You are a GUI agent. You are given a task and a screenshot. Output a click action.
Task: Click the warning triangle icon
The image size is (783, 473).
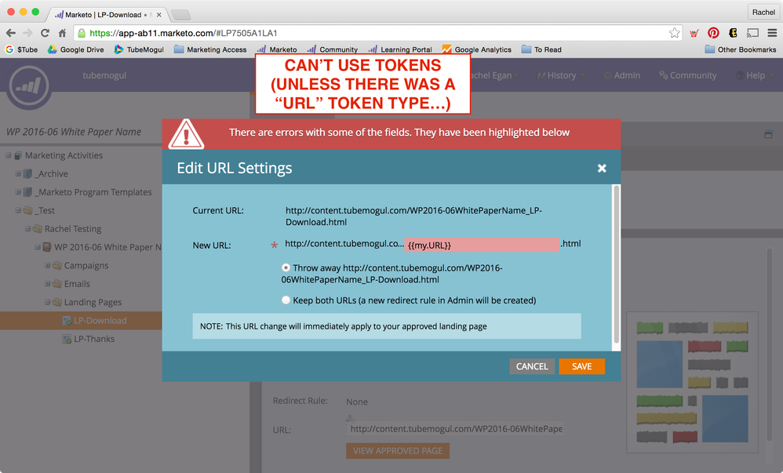coord(186,134)
